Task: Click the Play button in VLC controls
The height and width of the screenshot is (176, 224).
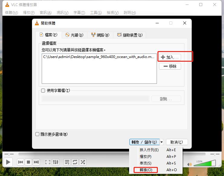Action: tap(8, 162)
